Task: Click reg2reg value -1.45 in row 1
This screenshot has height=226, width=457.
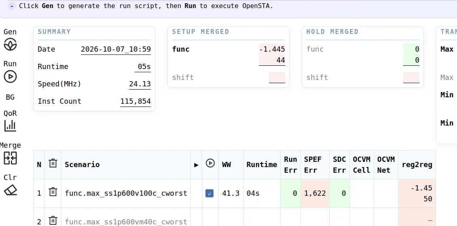Action: coord(421,188)
